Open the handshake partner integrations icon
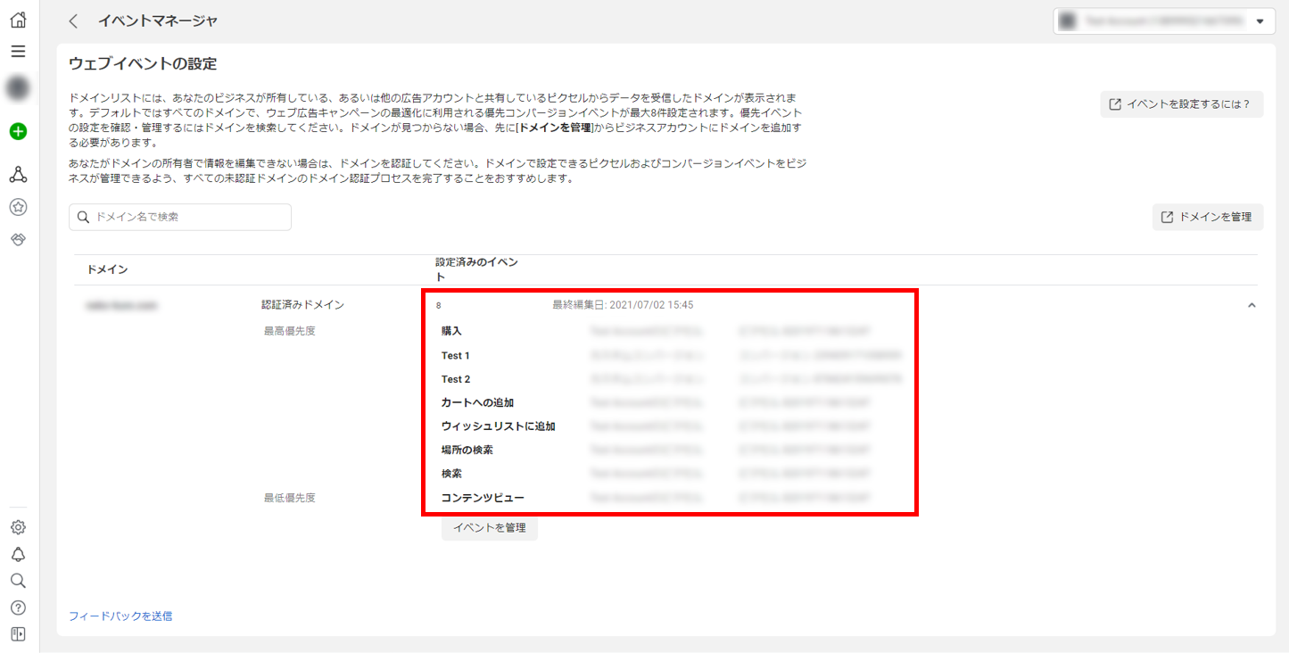 tap(18, 240)
